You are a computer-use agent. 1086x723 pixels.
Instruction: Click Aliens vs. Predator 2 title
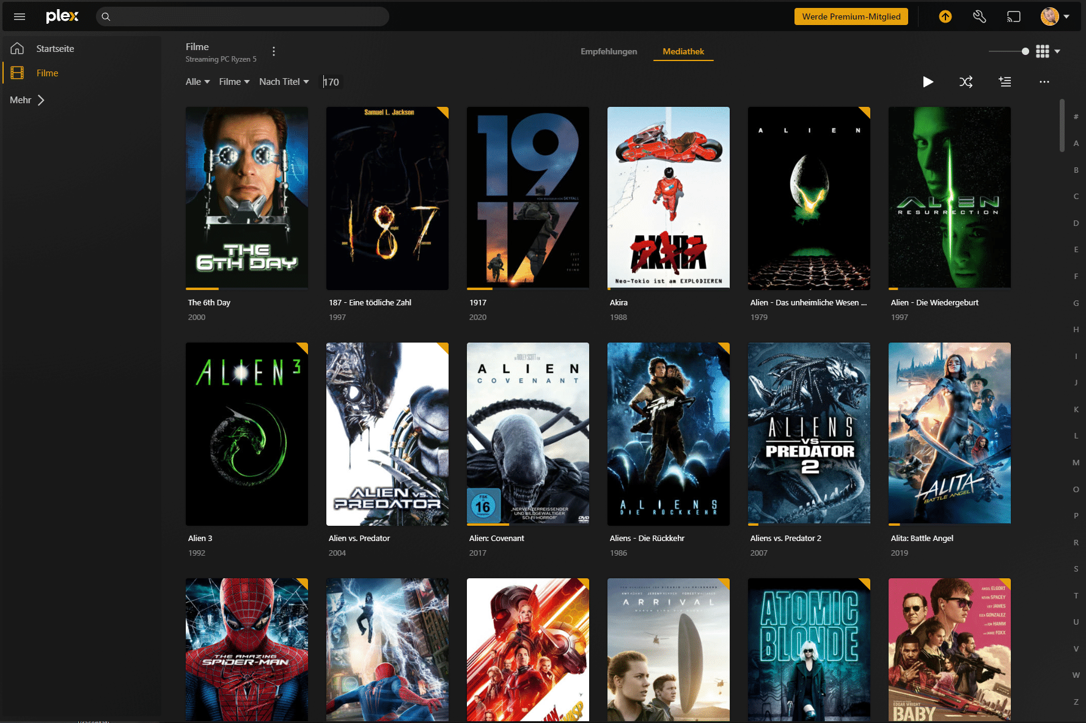pos(785,538)
